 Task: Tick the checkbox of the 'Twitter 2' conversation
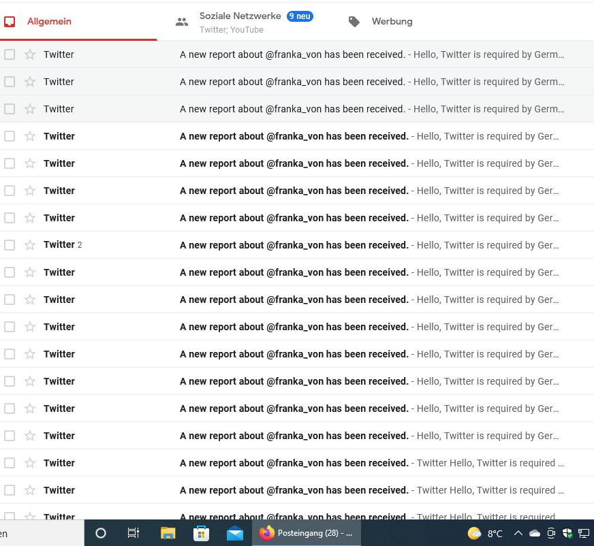pos(10,245)
